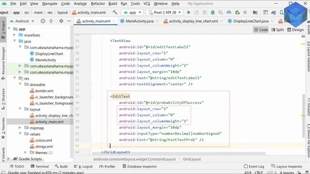Select strings.xml in the project tree
Screen dimensions: 310x174
(44, 146)
